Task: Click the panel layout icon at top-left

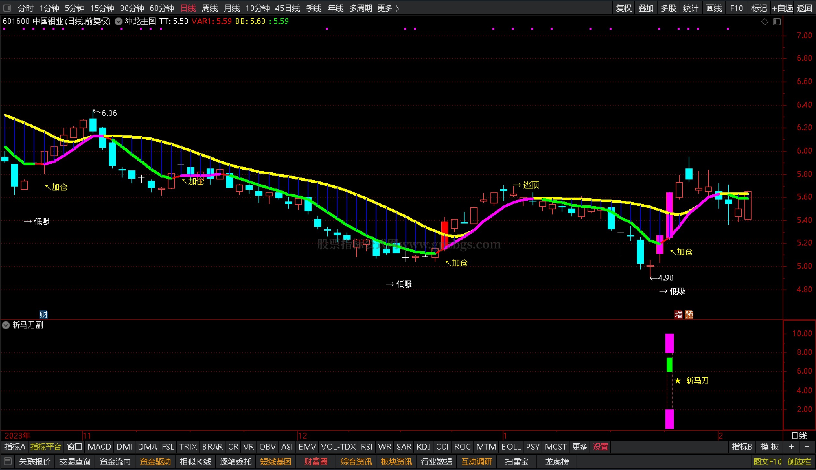Action: coord(7,8)
